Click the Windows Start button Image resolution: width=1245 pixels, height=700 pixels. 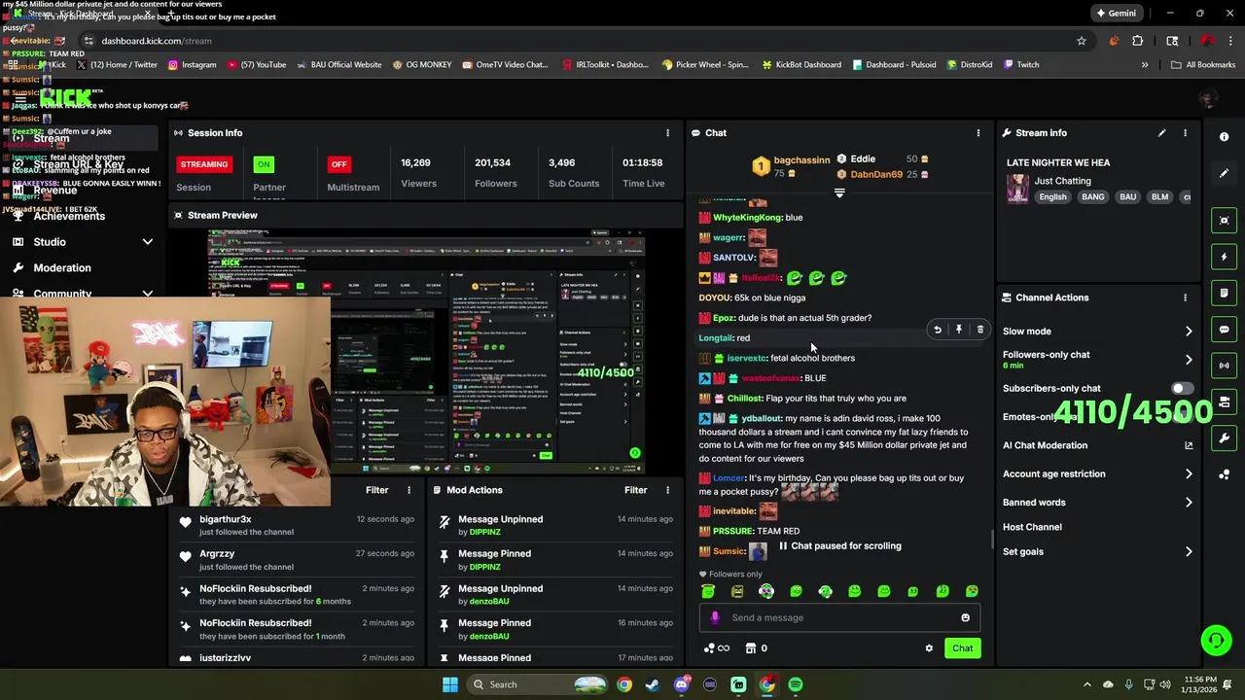(x=449, y=684)
